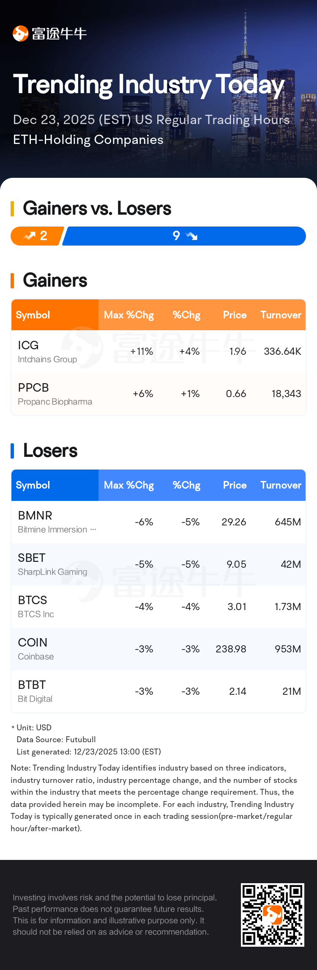Click Max %Chg header in Gainers table
The width and height of the screenshot is (317, 970).
128,315
